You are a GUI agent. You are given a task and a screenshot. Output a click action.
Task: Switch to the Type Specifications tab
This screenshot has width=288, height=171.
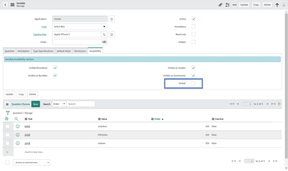pos(43,51)
